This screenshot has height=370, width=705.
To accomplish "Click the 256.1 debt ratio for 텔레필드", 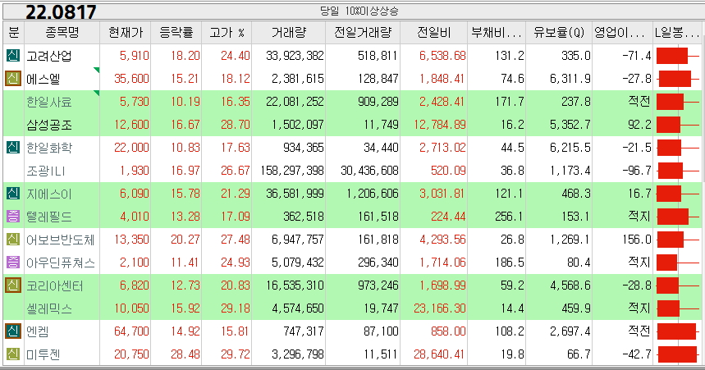I will 510,217.
